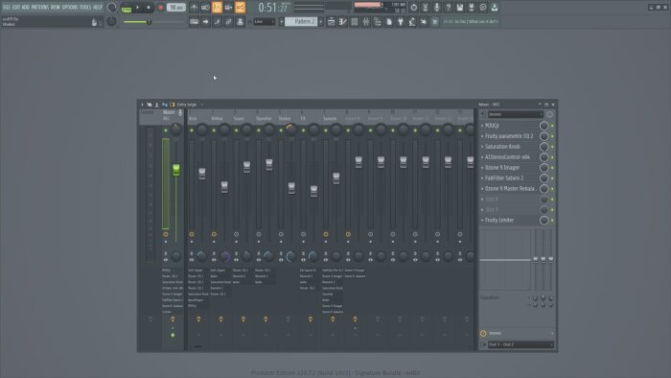The image size is (671, 378).
Task: Expand the MXXQr slot arrow
Action: (482, 126)
